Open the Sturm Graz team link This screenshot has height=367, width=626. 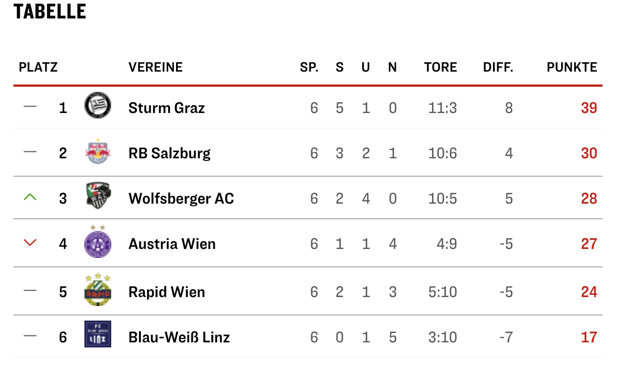(167, 108)
